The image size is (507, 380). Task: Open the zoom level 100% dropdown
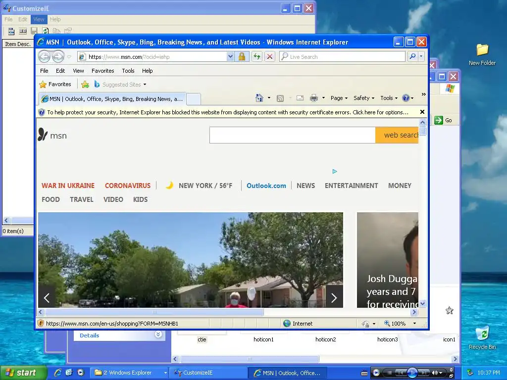pyautogui.click(x=414, y=324)
